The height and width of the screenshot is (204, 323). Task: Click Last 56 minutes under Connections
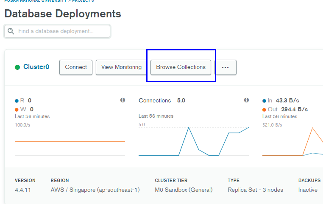156,116
